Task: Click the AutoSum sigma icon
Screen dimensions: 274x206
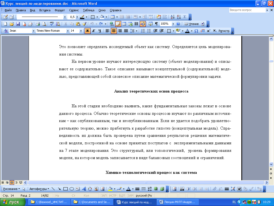Action: 185,17
